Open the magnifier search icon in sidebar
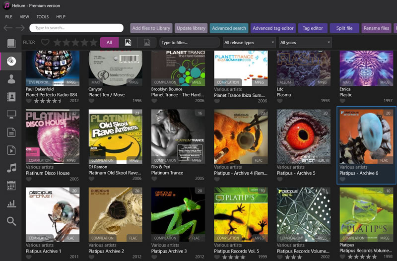The image size is (397, 261). [x=11, y=221]
